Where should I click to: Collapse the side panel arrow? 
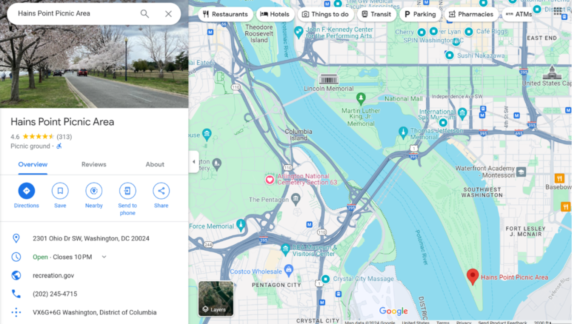(194, 162)
